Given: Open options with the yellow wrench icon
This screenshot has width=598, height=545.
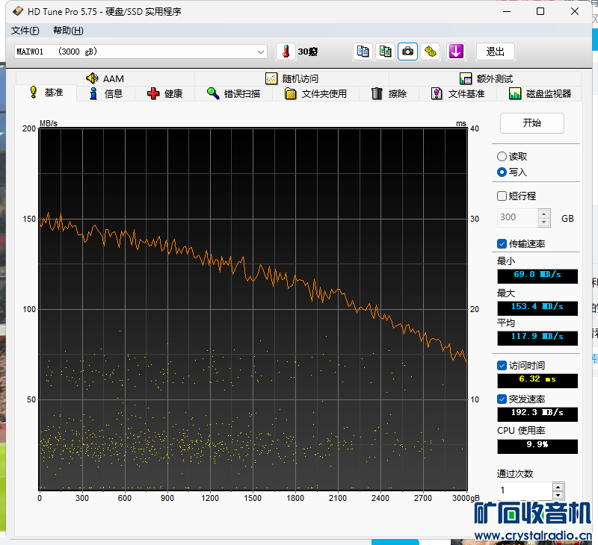Looking at the screenshot, I should 430,52.
